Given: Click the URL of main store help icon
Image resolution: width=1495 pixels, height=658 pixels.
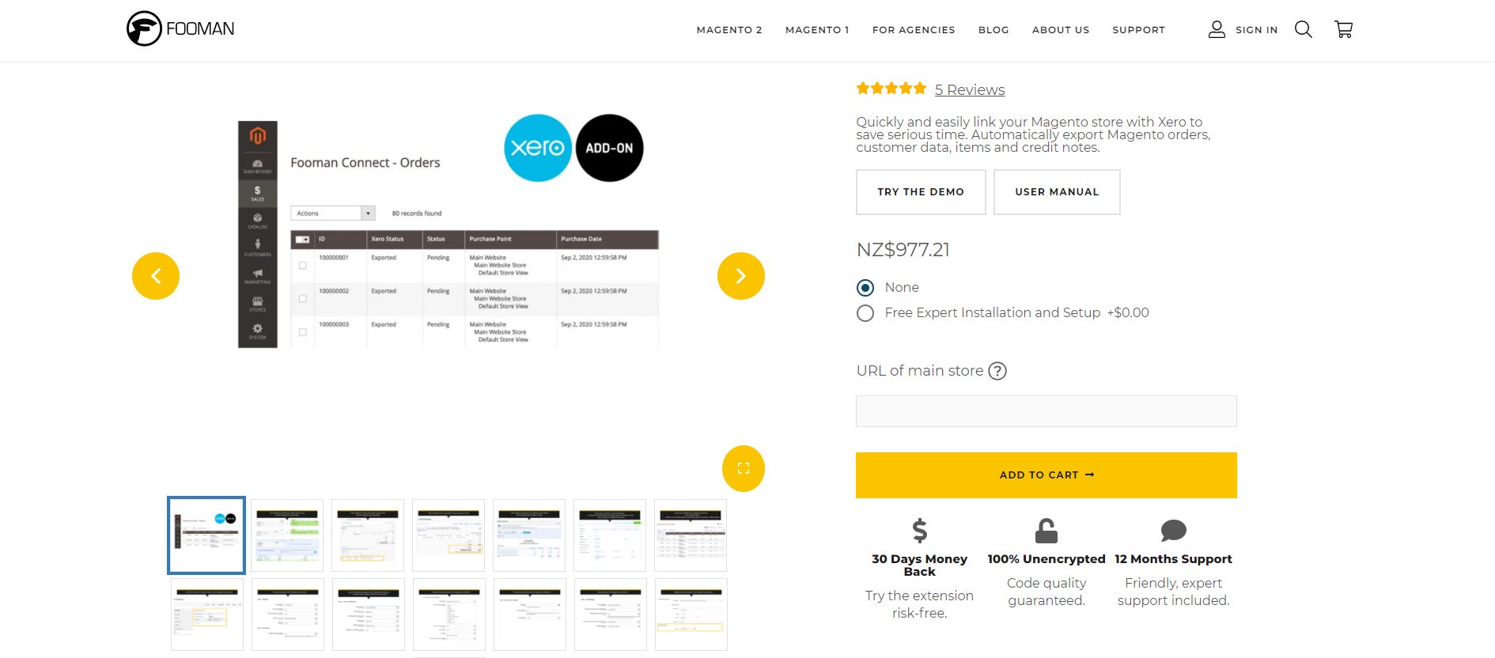Looking at the screenshot, I should pyautogui.click(x=998, y=371).
